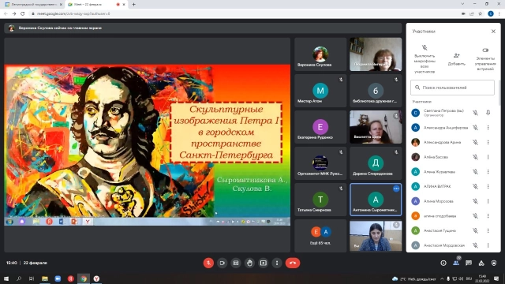The image size is (505, 284).
Task: Turn on captions in call controls
Action: (x=236, y=263)
